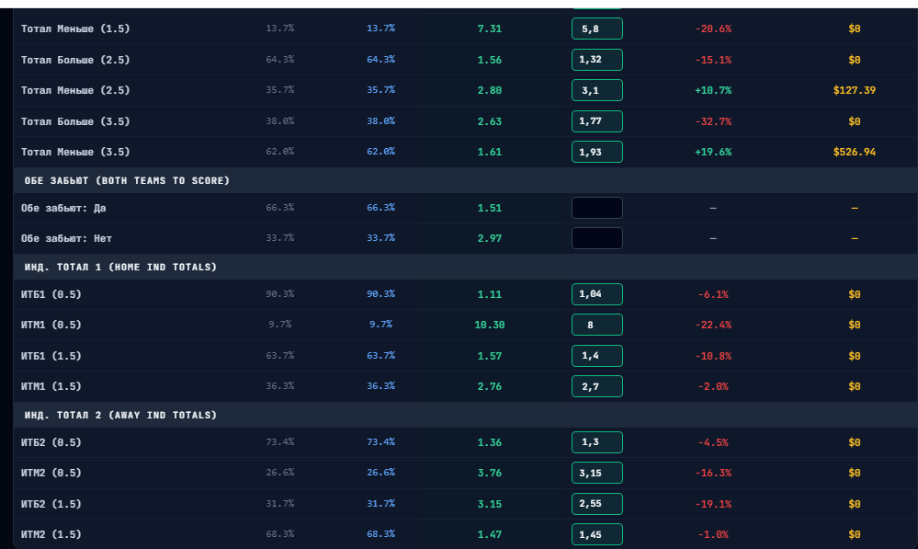Click odds input for ИТМ1 (0.5)

(596, 325)
